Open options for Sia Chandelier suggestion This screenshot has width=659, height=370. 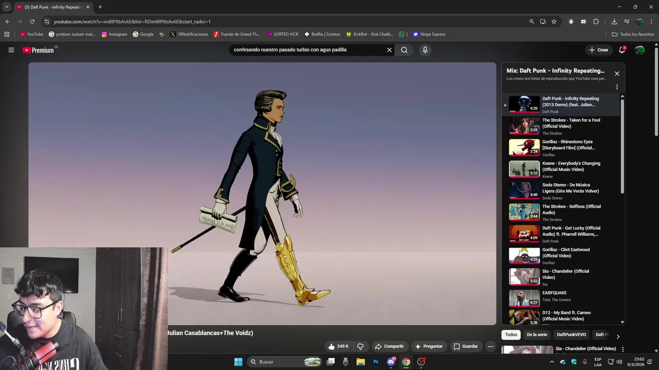coord(622,349)
